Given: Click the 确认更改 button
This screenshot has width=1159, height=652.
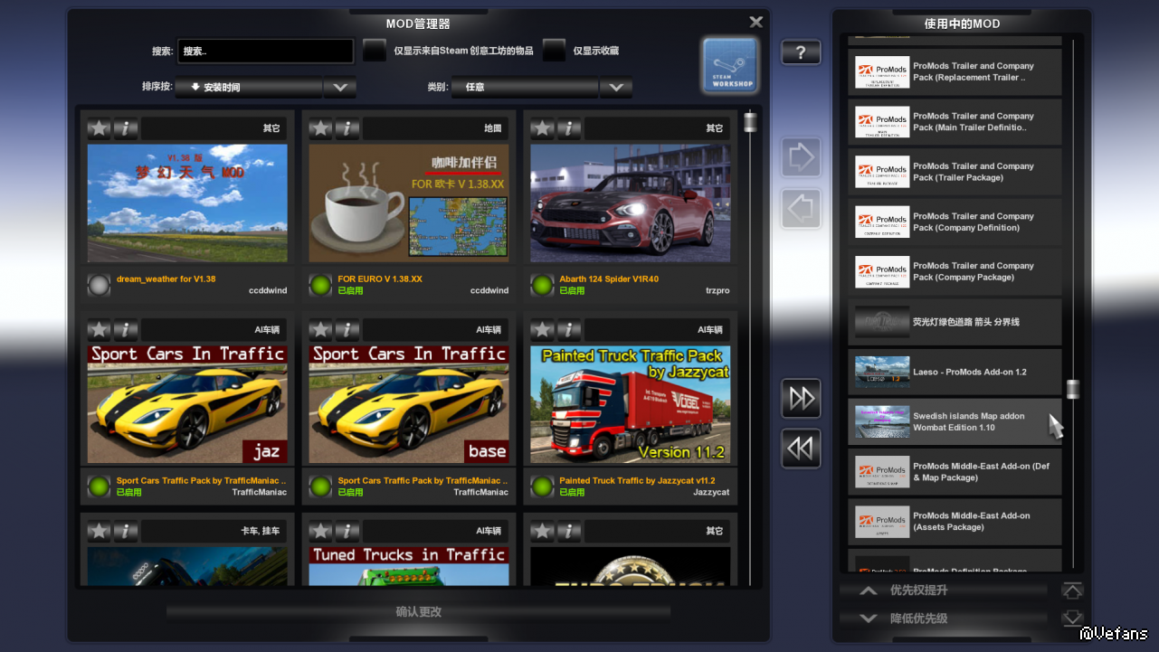Looking at the screenshot, I should tap(418, 612).
